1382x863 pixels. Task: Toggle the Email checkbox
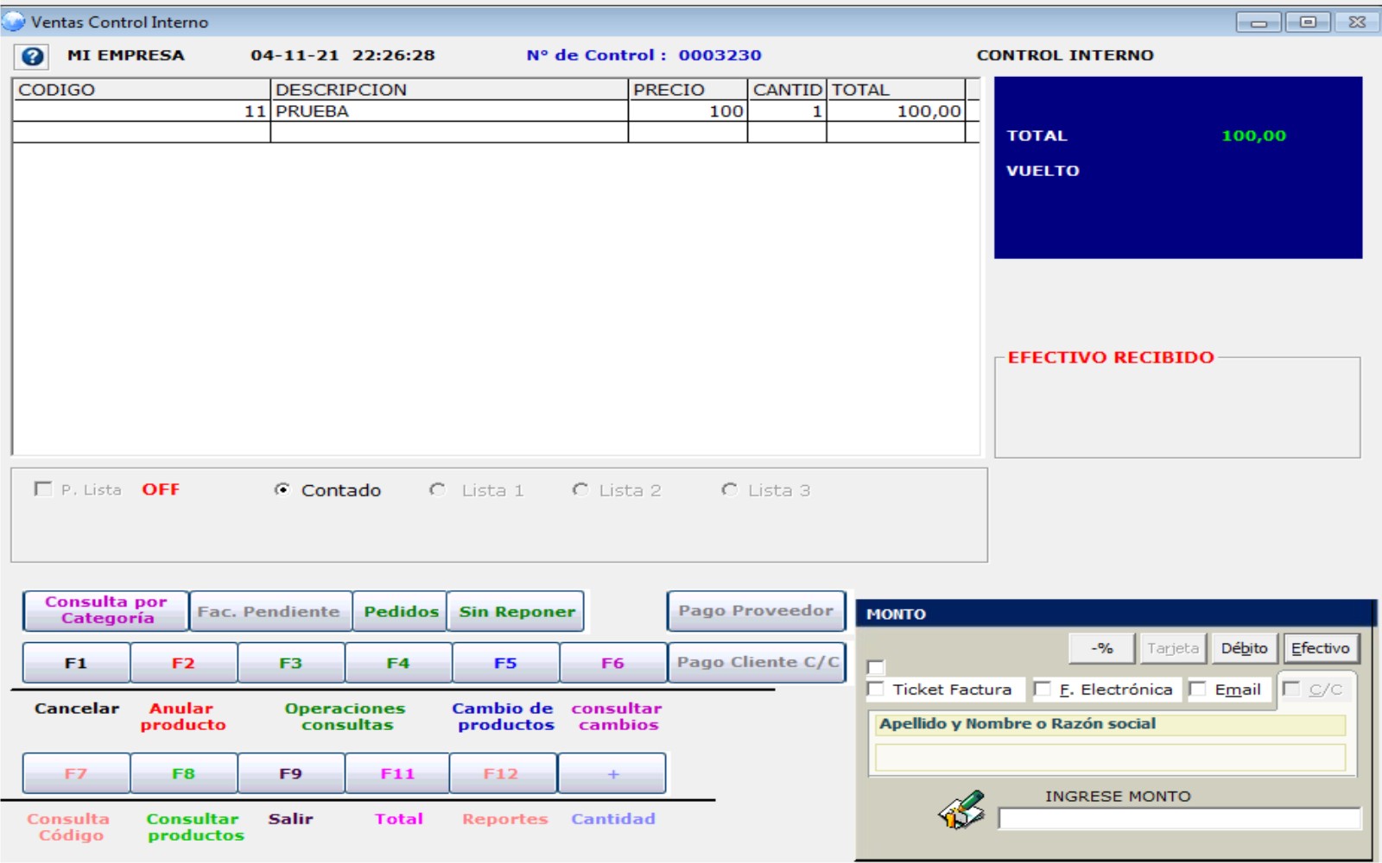pos(1198,690)
